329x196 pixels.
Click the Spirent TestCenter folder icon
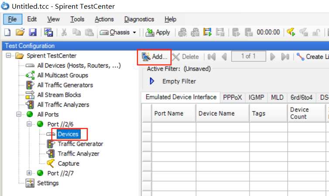20,56
